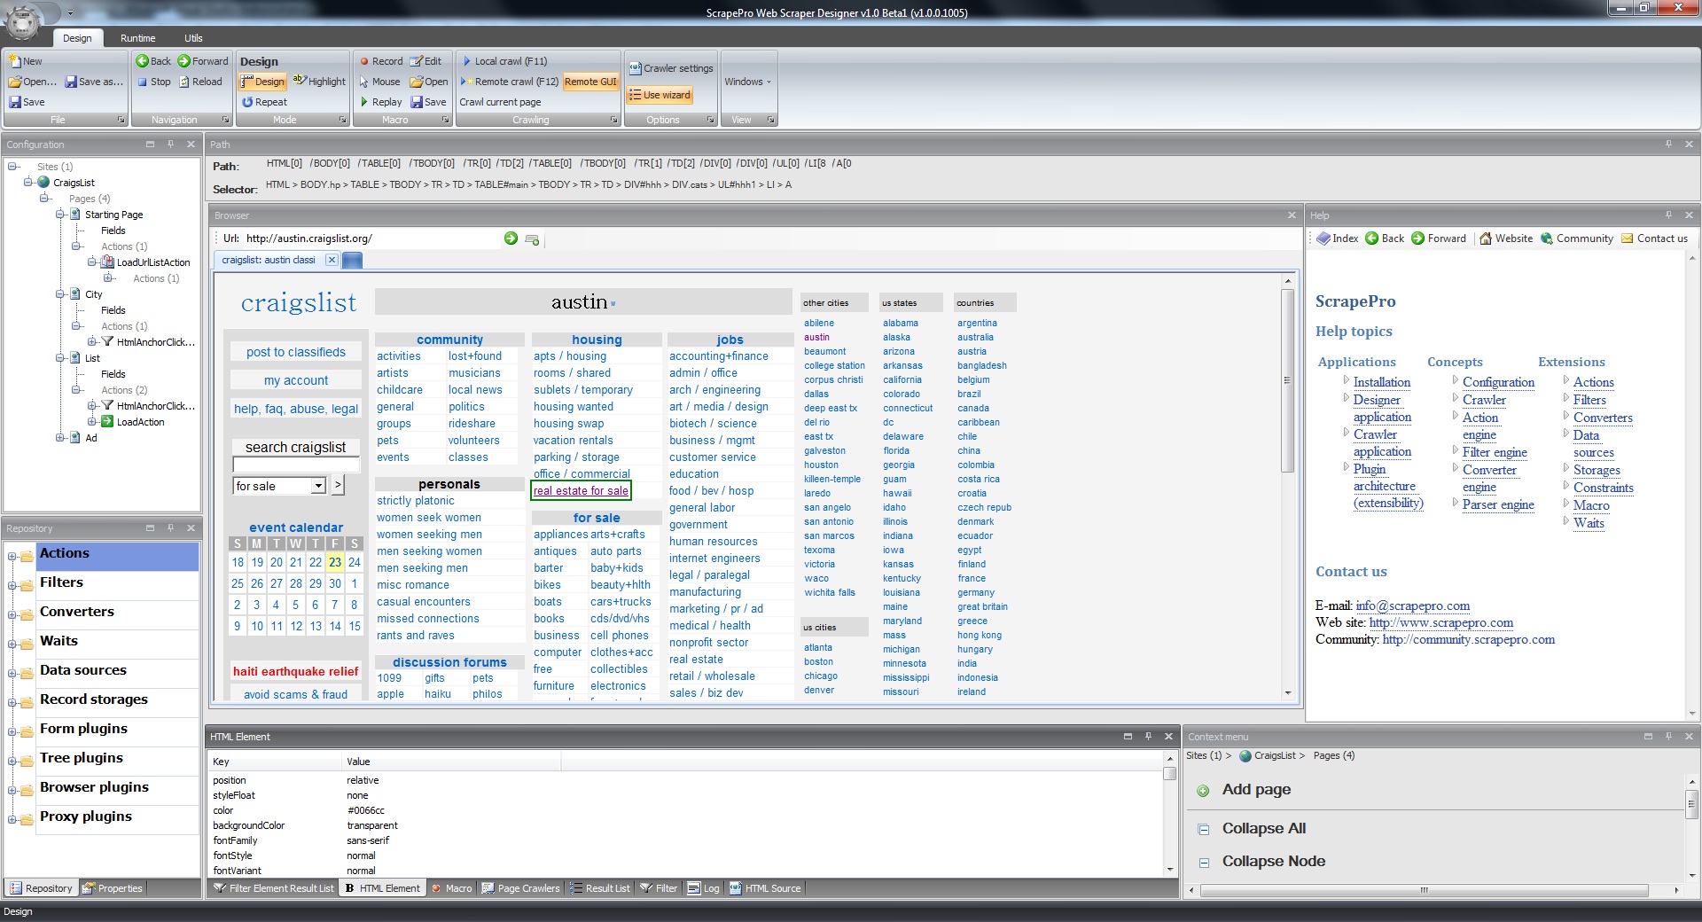The image size is (1702, 922).
Task: Open the Macro bottom tab
Action: click(x=451, y=888)
